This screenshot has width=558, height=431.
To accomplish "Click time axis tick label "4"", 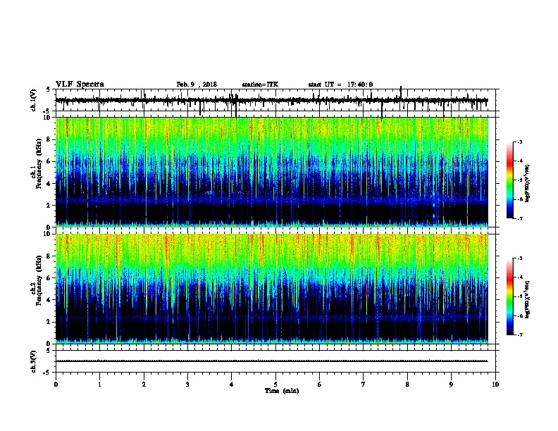I will 232,385.
